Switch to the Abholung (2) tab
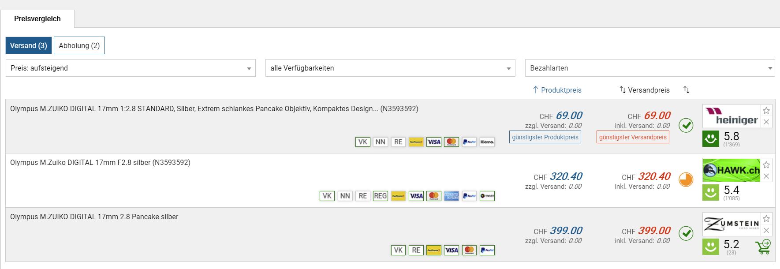This screenshot has height=269, width=780. (79, 46)
